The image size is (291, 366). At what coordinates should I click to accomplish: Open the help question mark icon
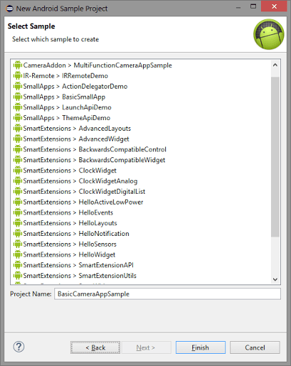tap(19, 347)
